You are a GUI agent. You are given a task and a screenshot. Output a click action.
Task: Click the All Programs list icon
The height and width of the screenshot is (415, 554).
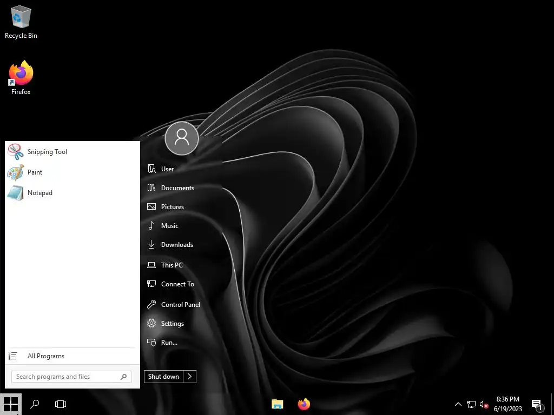click(x=13, y=356)
